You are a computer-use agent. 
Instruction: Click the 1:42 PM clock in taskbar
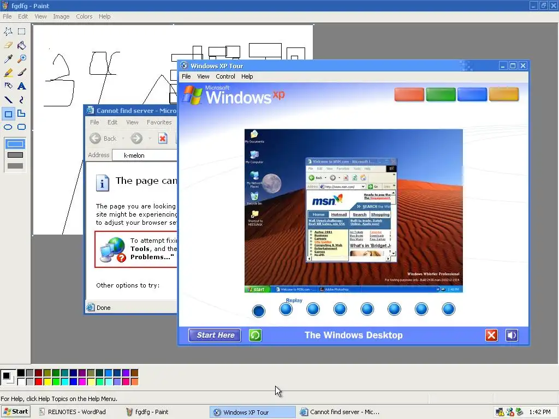coord(540,412)
